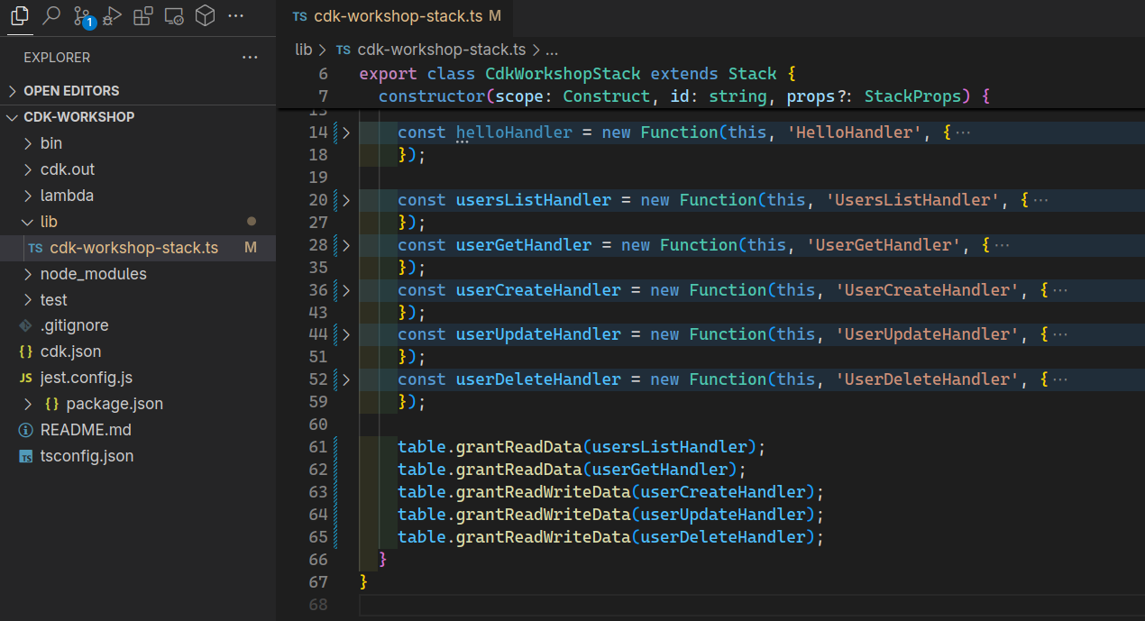This screenshot has width=1145, height=621.
Task: Unfold usersListHandler block at line 20
Action: 346,200
